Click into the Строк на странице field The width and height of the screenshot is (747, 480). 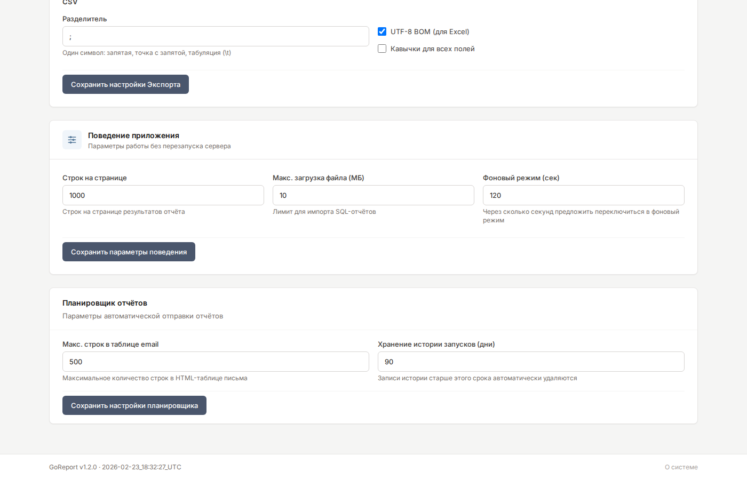[x=163, y=195]
